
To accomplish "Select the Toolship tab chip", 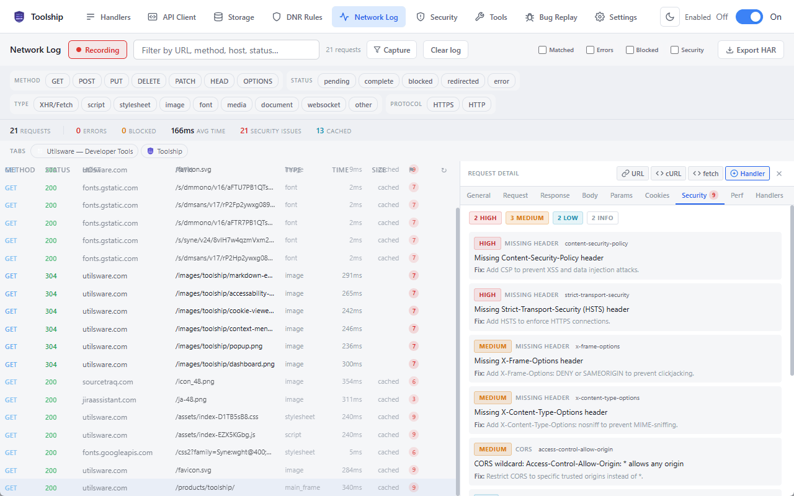I will tap(164, 151).
